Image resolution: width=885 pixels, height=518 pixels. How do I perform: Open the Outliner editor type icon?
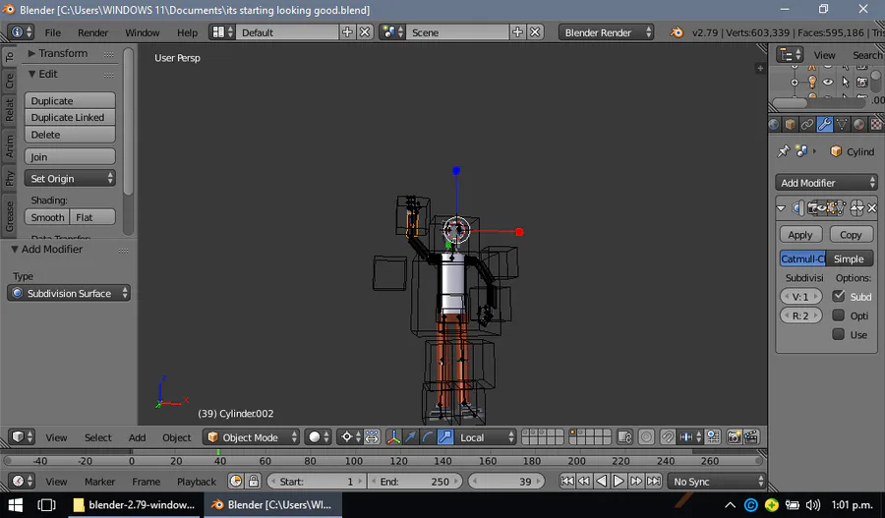(x=789, y=55)
